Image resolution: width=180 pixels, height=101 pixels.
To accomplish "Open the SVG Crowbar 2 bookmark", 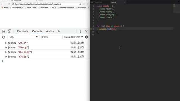I will pos(16,8).
